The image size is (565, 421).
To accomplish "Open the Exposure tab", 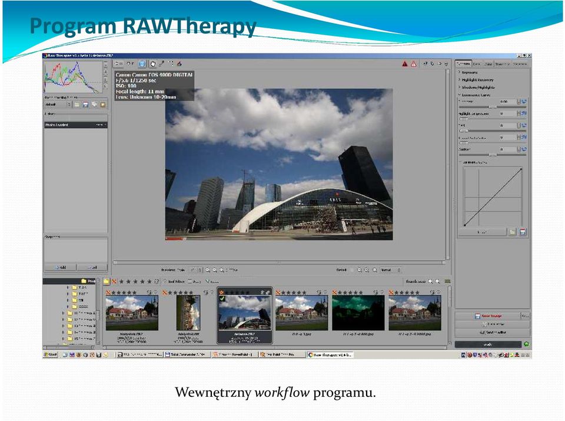I will tap(463, 64).
